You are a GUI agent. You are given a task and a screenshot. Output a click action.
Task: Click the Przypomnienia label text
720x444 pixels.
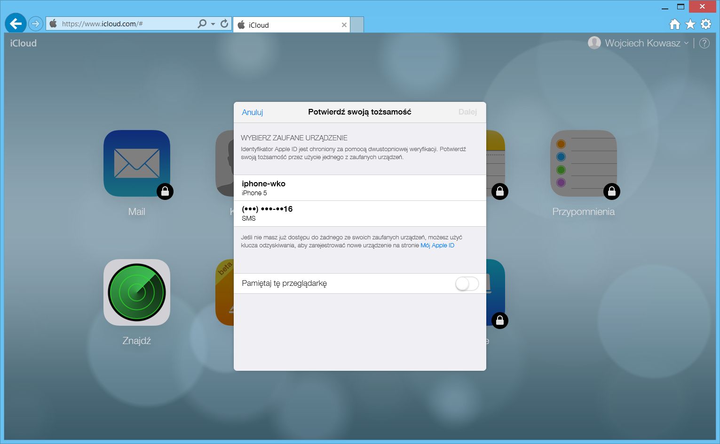point(584,212)
